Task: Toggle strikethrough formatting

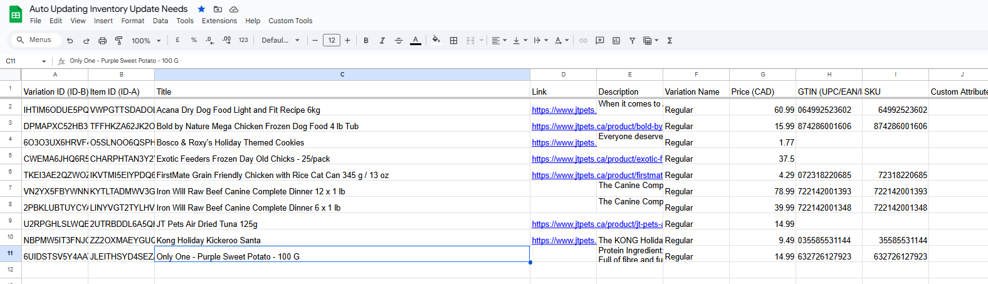Action: point(399,40)
